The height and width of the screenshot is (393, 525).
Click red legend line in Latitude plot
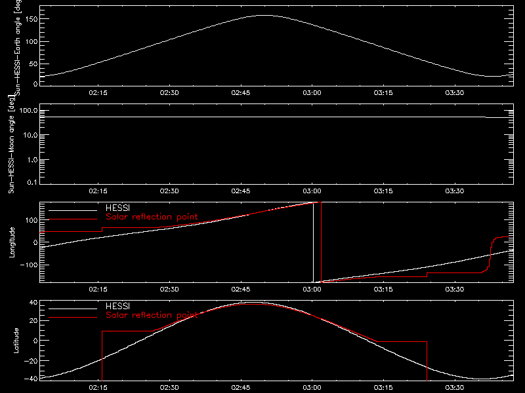(73, 318)
